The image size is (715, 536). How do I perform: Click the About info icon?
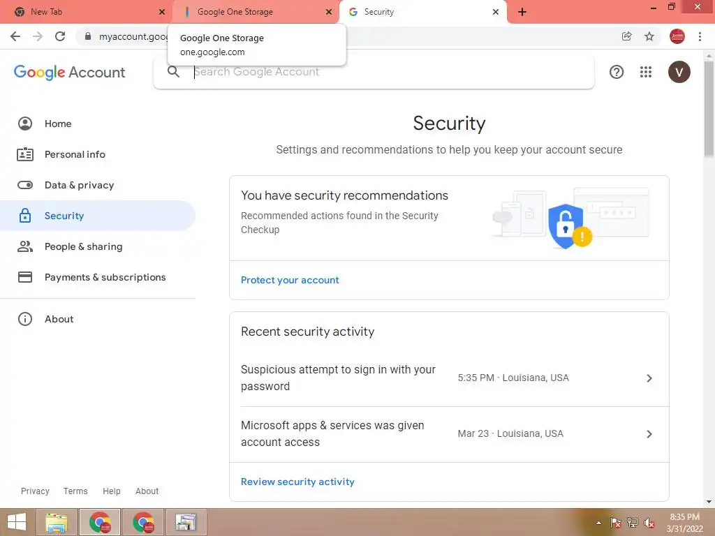[25, 319]
